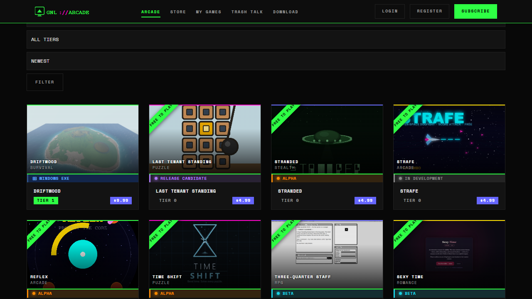Click Tier 0 label on Last Tenant Standing

[168, 201]
